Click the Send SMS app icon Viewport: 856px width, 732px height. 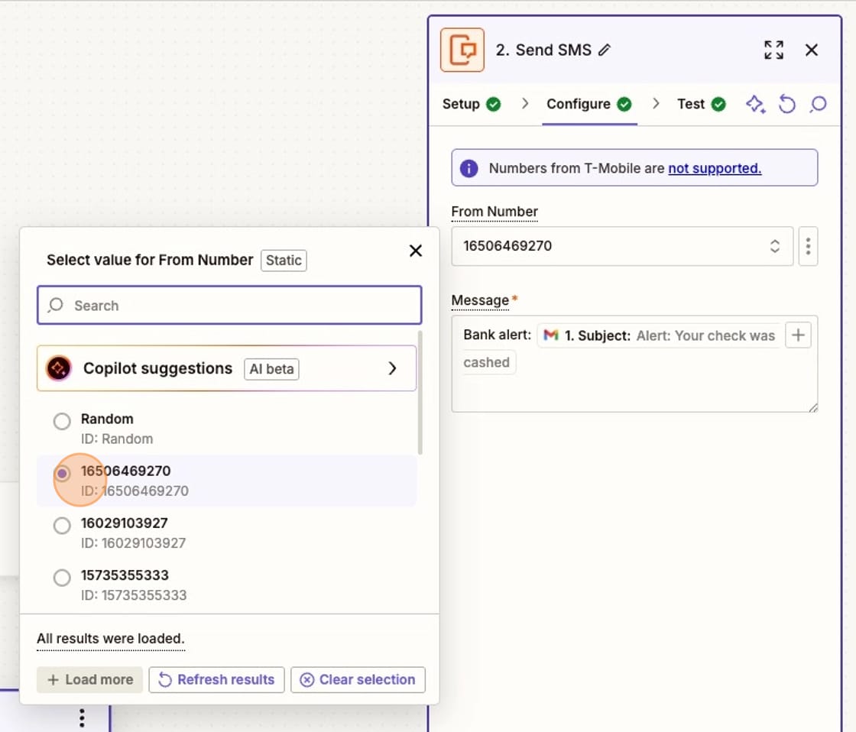point(462,49)
